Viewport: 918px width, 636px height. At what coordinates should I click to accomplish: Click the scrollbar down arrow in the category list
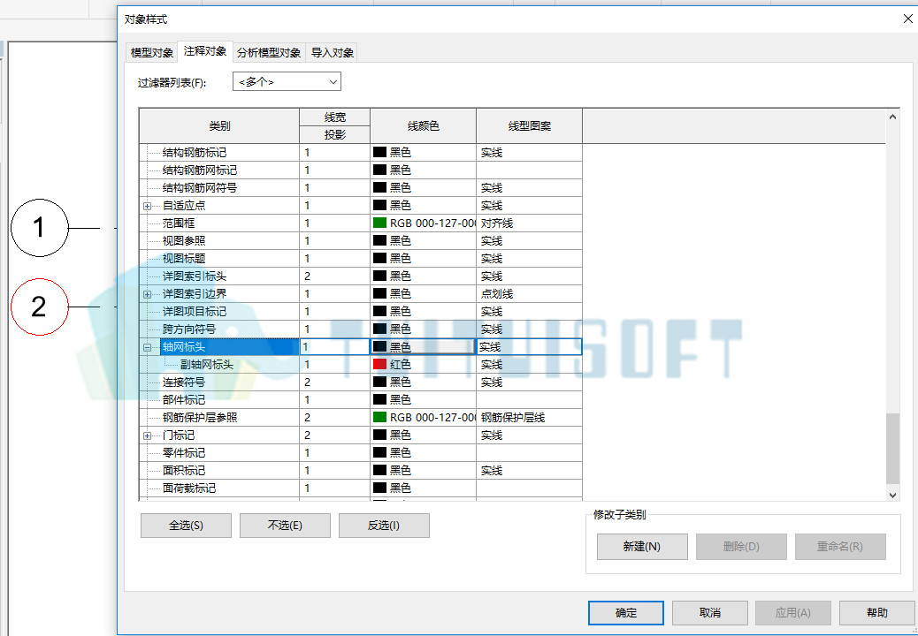(893, 495)
